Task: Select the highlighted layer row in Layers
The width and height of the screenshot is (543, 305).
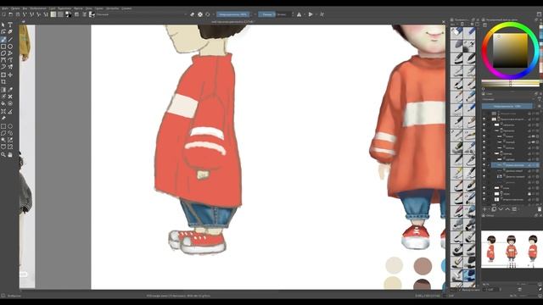Action: tap(515, 165)
